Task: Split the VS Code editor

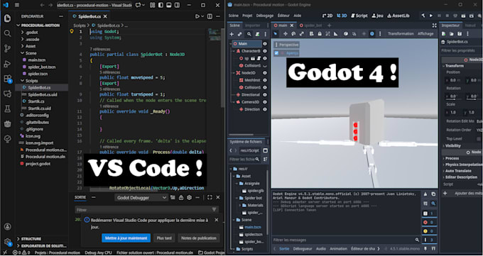Action: [x=210, y=16]
